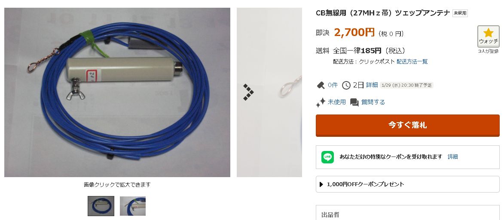
Task: Enlarge the main antenna product photo
Action: click(117, 92)
